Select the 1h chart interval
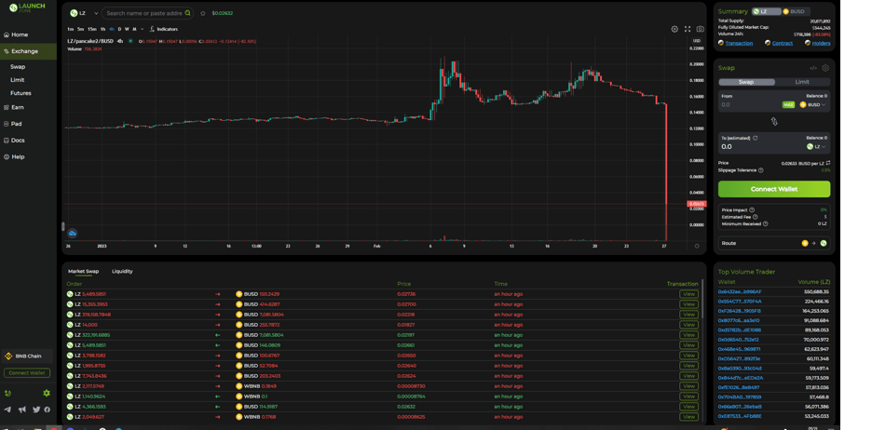The width and height of the screenshot is (872, 430). (102, 29)
